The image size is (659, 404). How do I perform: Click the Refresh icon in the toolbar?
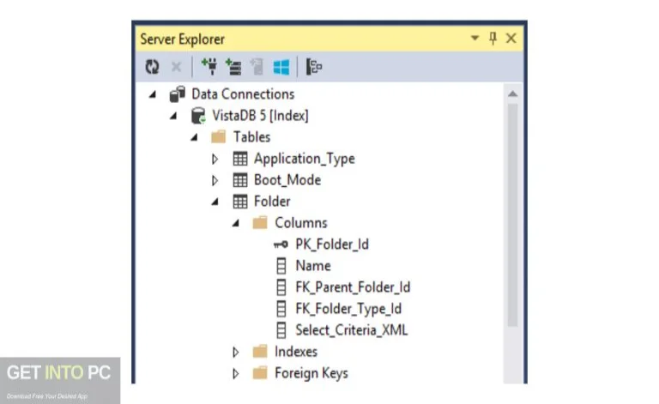(x=152, y=65)
